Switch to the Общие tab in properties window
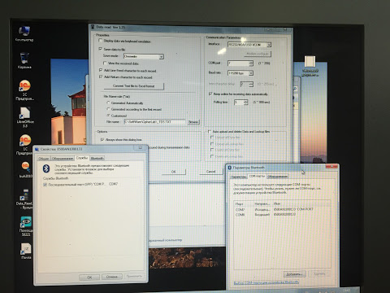390x293 pixels. pos(43,159)
